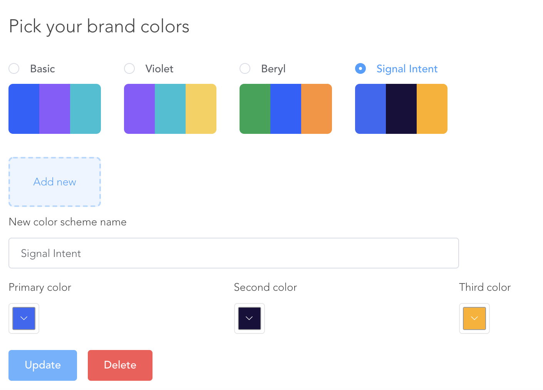Click the Update button

click(x=43, y=365)
